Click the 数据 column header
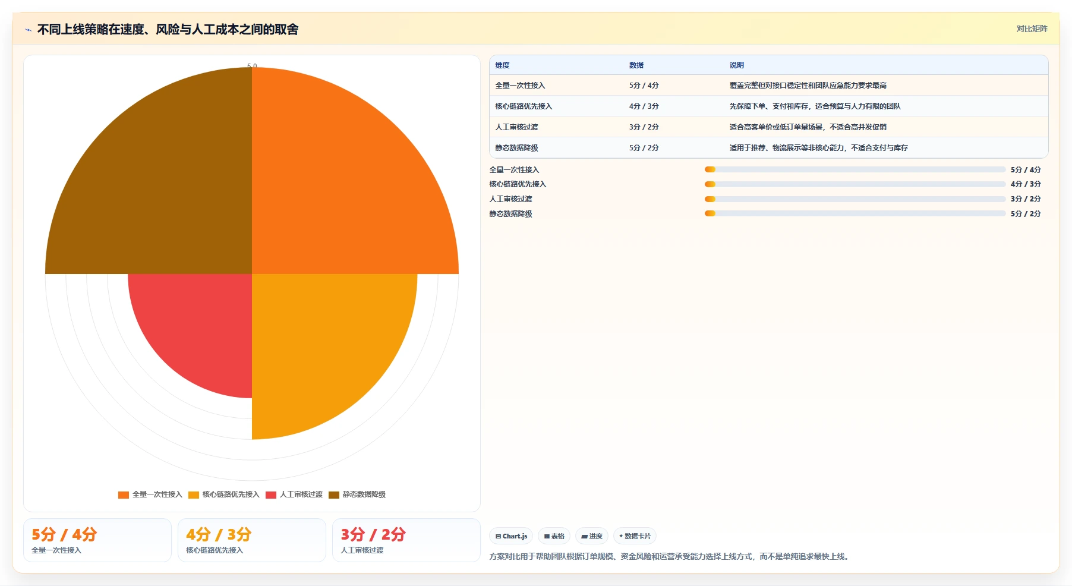 tap(636, 65)
